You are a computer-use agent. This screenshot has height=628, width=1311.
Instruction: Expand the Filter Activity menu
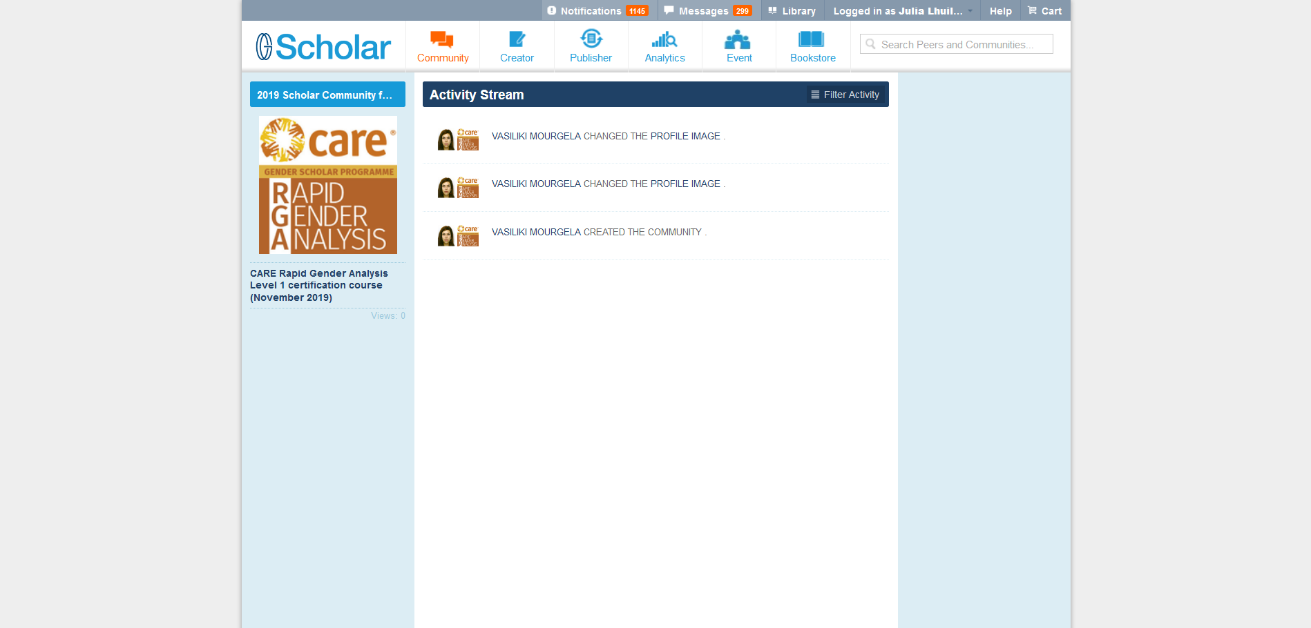pos(845,95)
